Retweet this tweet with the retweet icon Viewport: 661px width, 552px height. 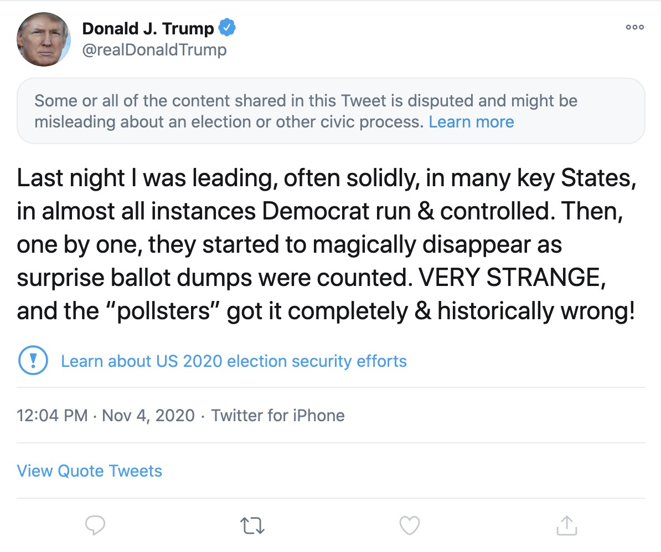coord(253,525)
